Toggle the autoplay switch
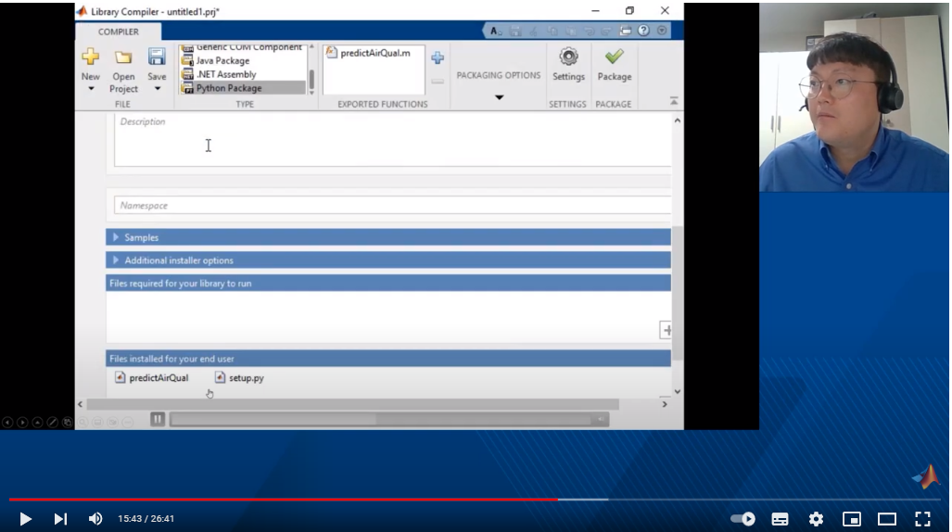The width and height of the screenshot is (952, 532). pyautogui.click(x=743, y=519)
